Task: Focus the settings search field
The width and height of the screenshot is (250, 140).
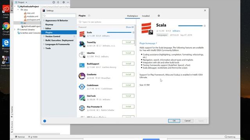Action: tap(59, 16)
